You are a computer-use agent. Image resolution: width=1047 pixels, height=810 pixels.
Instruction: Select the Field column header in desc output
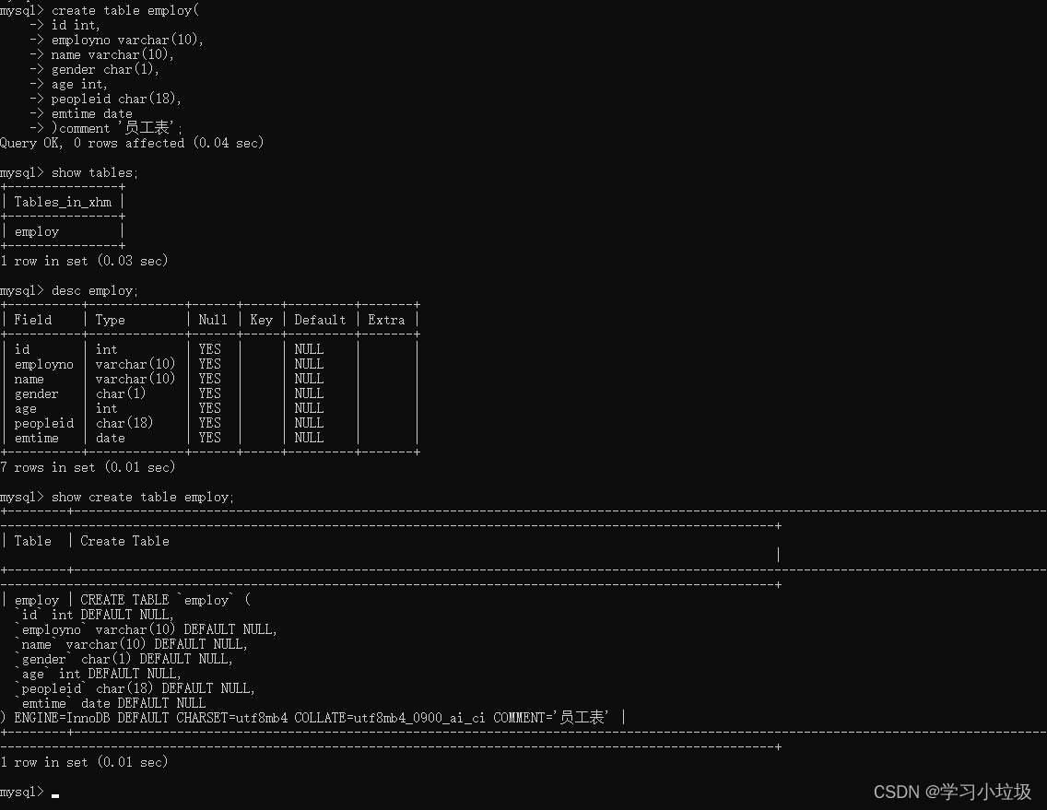32,319
